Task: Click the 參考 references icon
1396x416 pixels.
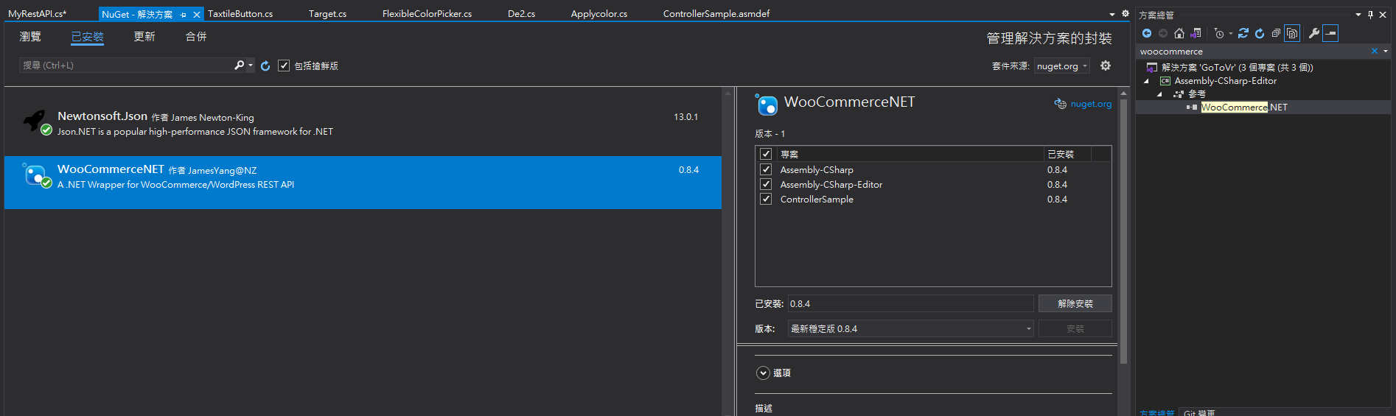Action: 1179,94
